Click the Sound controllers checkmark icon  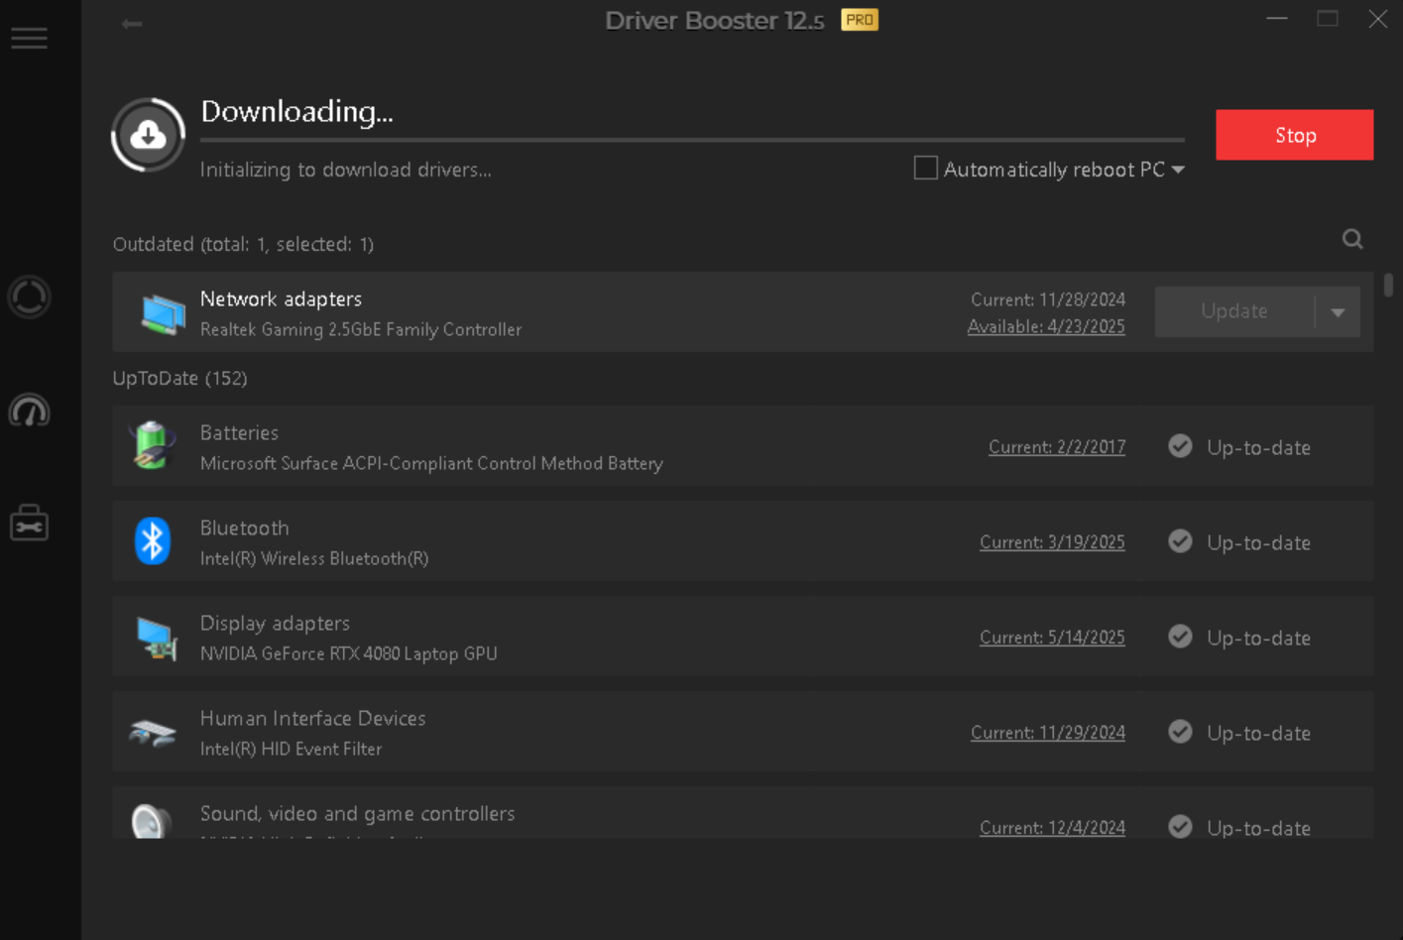coord(1180,827)
